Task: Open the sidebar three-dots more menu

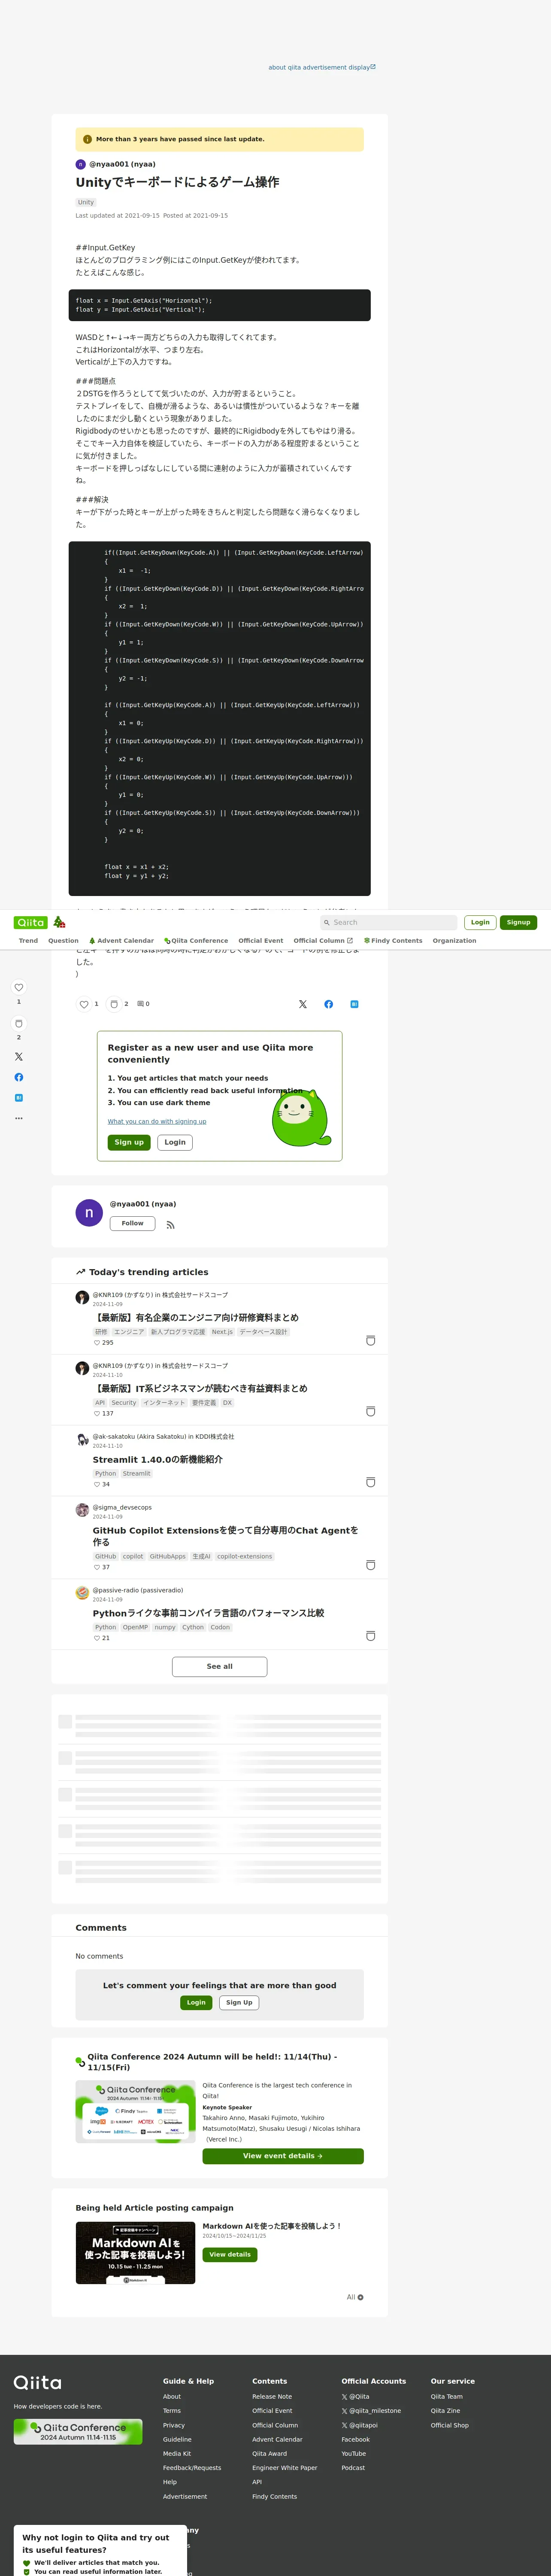Action: click(x=18, y=1118)
